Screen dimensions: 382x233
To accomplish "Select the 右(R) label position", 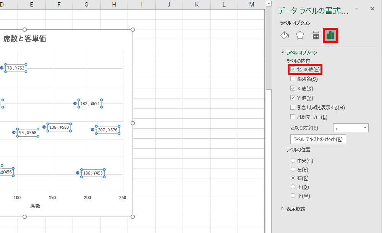I will pyautogui.click(x=293, y=178).
